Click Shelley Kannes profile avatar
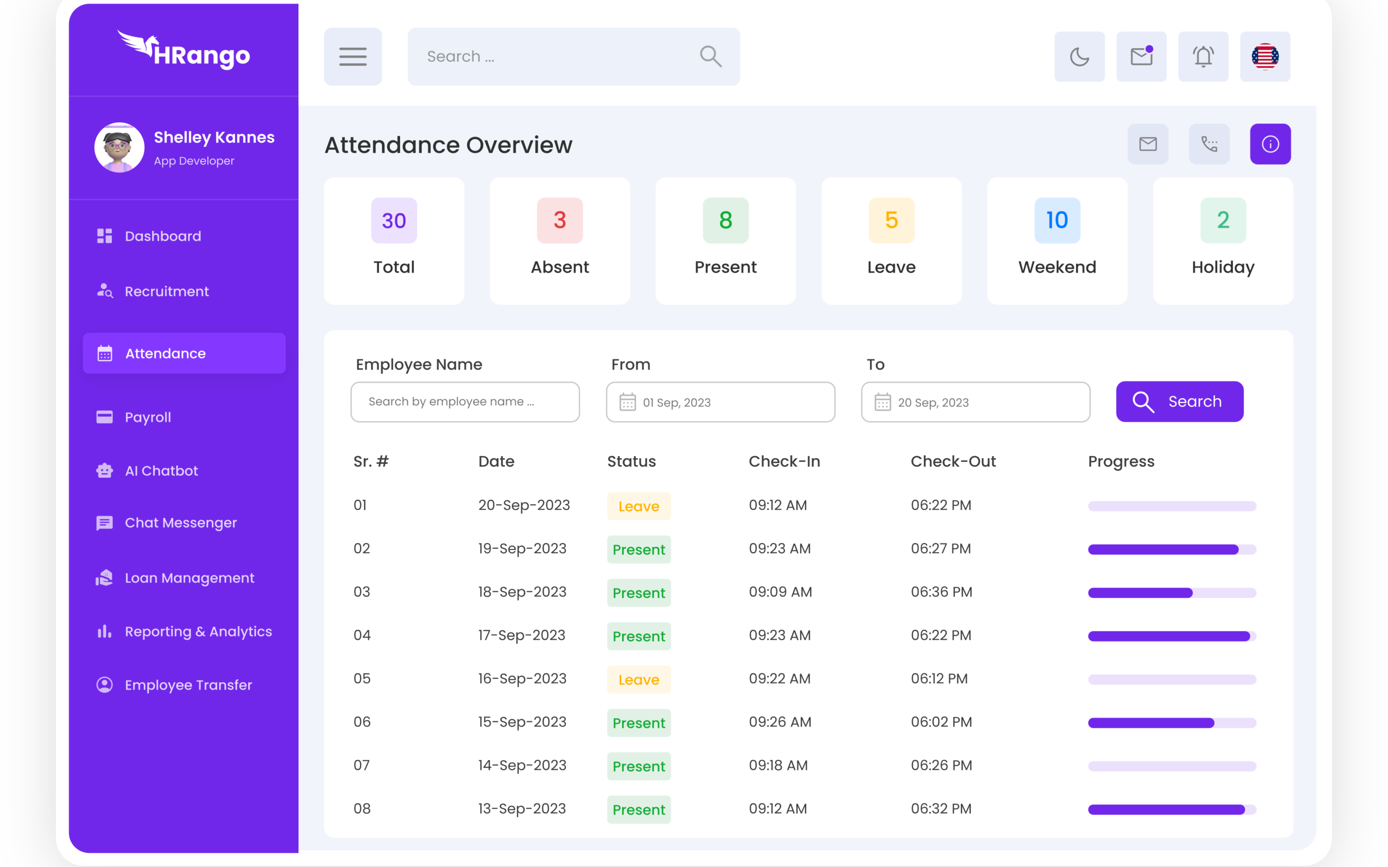The image size is (1388, 867). [x=120, y=147]
